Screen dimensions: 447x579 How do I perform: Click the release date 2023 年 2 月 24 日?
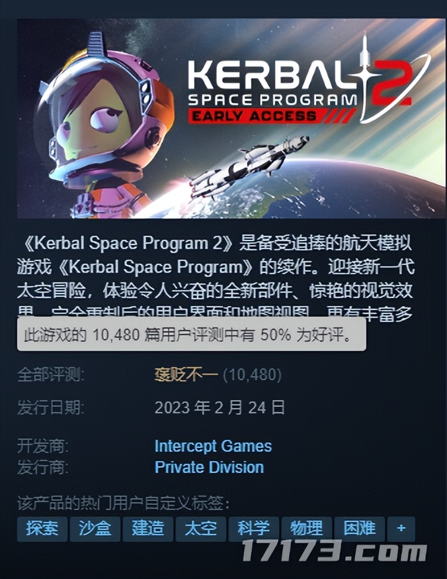click(220, 407)
